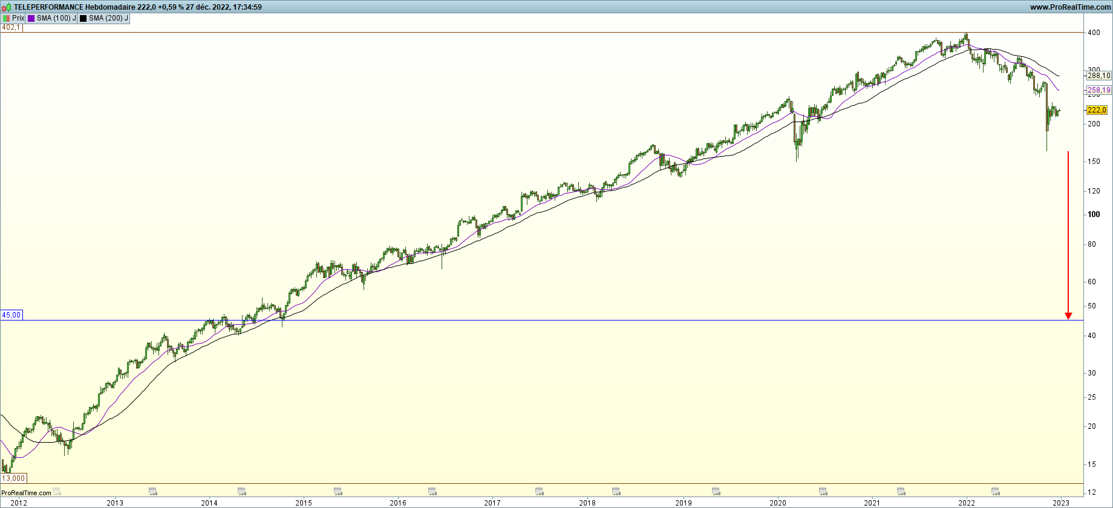Open the event calendar icon between 2015 and 2016

pos(338,492)
